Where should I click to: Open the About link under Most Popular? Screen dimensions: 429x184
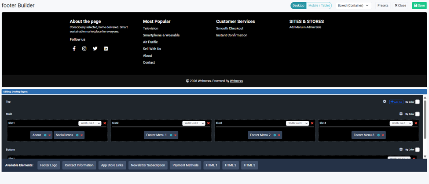(x=147, y=56)
